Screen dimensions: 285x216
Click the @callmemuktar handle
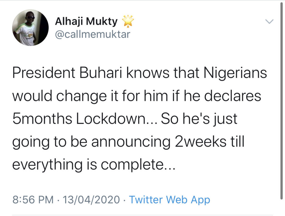click(x=93, y=35)
